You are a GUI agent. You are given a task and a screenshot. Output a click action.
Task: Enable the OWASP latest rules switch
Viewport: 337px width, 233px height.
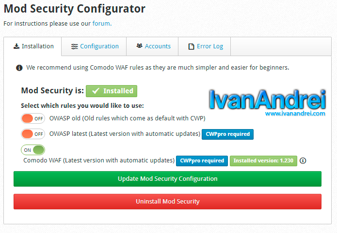pyautogui.click(x=33, y=134)
